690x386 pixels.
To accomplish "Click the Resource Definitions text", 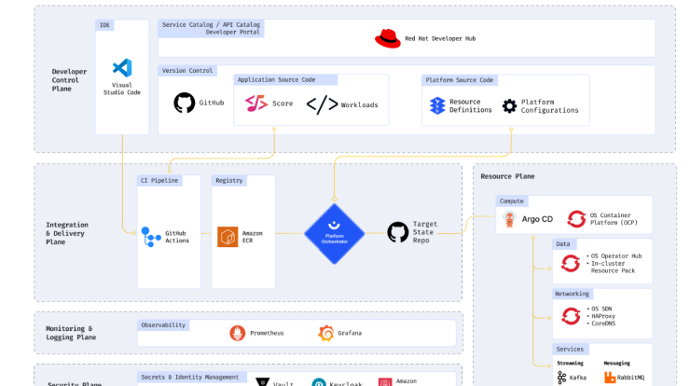I will (x=471, y=105).
